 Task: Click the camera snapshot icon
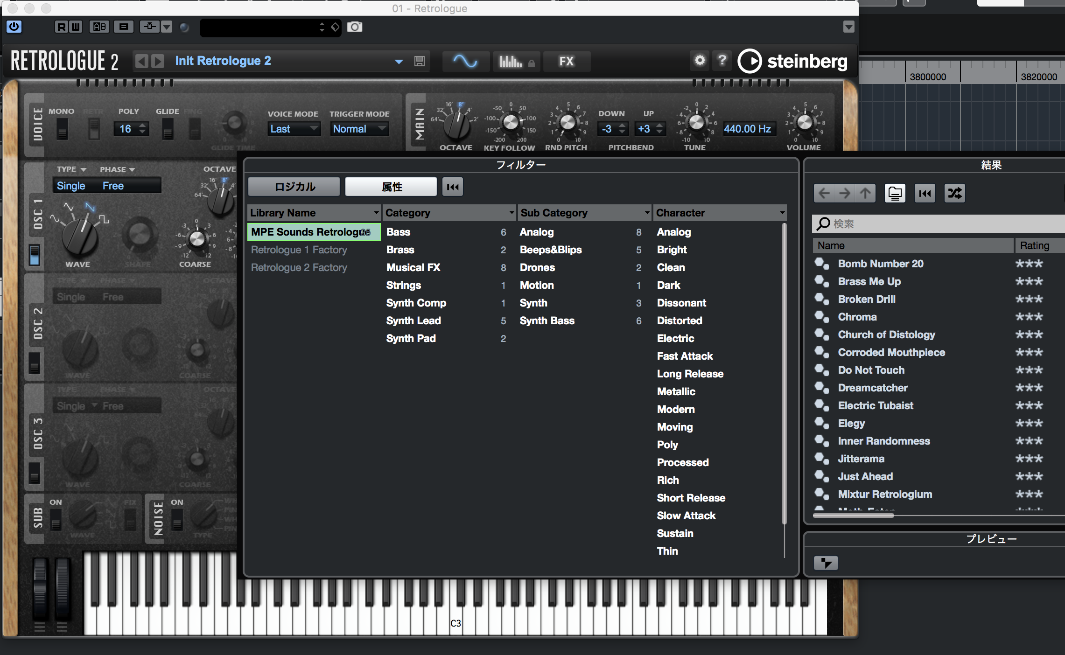pos(355,27)
